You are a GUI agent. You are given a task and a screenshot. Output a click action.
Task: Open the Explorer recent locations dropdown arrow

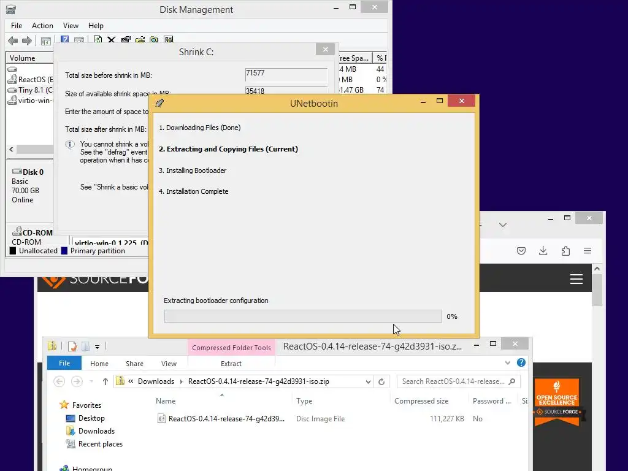92,381
